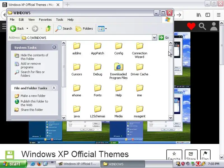Expand the Address bar dropdown
Viewport: 224px width, 168px height.
coord(155,38)
